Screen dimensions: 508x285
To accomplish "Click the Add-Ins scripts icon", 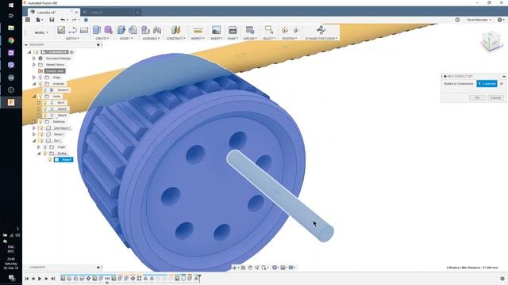I will point(250,30).
